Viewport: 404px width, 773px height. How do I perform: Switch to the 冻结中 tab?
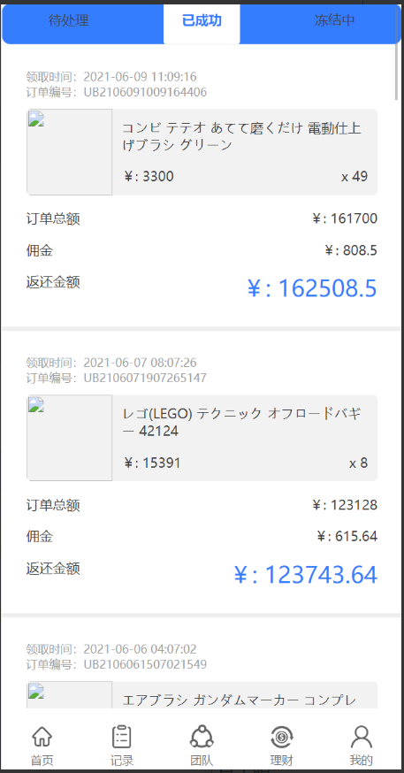(335, 20)
